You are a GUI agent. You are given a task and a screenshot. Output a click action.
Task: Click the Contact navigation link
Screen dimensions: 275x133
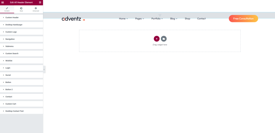tap(201, 19)
